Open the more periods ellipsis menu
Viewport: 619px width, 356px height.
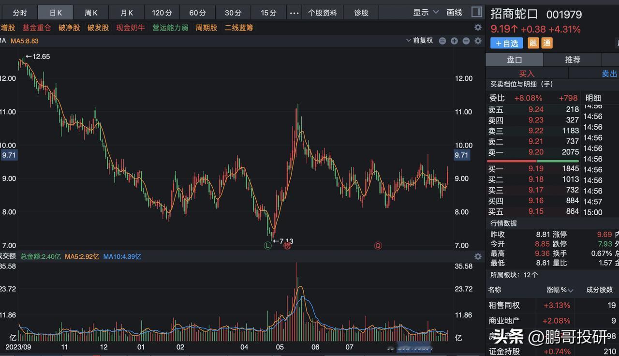(294, 13)
